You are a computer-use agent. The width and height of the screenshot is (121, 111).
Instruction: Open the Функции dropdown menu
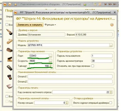click(x=50, y=25)
